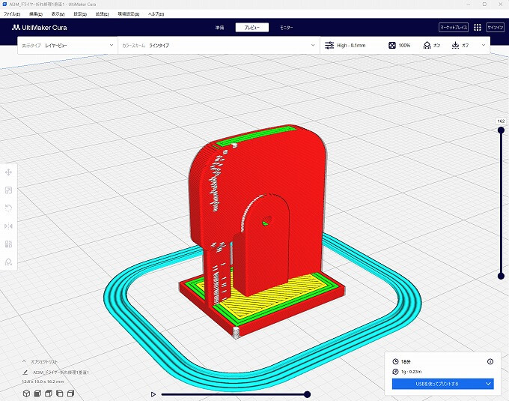
Task: Click the マーケットプレイス button
Action: coord(453,28)
